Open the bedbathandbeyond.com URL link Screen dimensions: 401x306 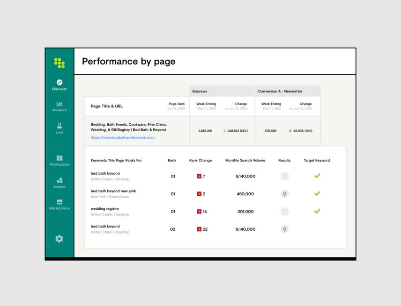coord(123,137)
